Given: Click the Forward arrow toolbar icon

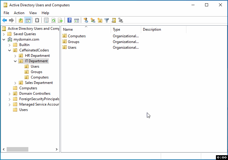Looking at the screenshot, I should [x=11, y=20].
